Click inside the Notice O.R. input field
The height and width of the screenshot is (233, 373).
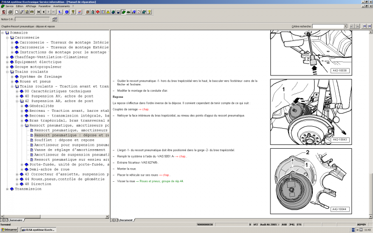click(x=33, y=19)
